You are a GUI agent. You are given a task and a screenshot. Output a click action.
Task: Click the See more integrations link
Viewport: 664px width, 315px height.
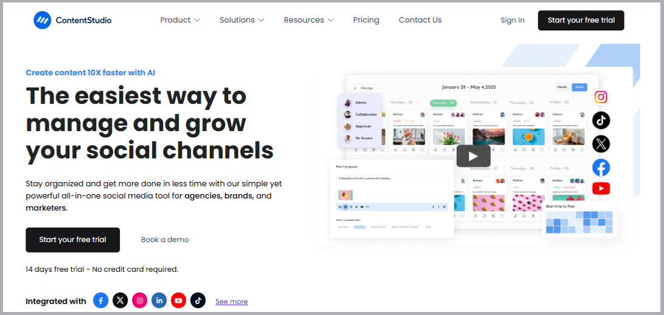(232, 302)
